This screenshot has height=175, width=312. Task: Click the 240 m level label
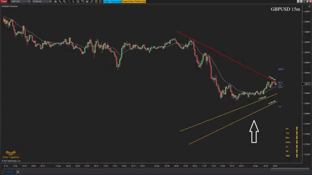click(281, 69)
